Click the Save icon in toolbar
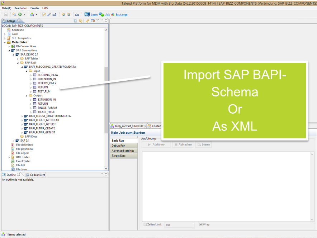This screenshot has height=238, width=317. (6, 14)
